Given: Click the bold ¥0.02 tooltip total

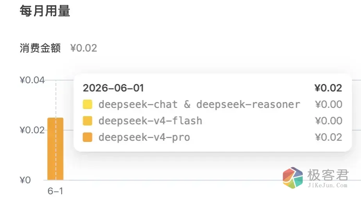Looking at the screenshot, I should coord(328,88).
